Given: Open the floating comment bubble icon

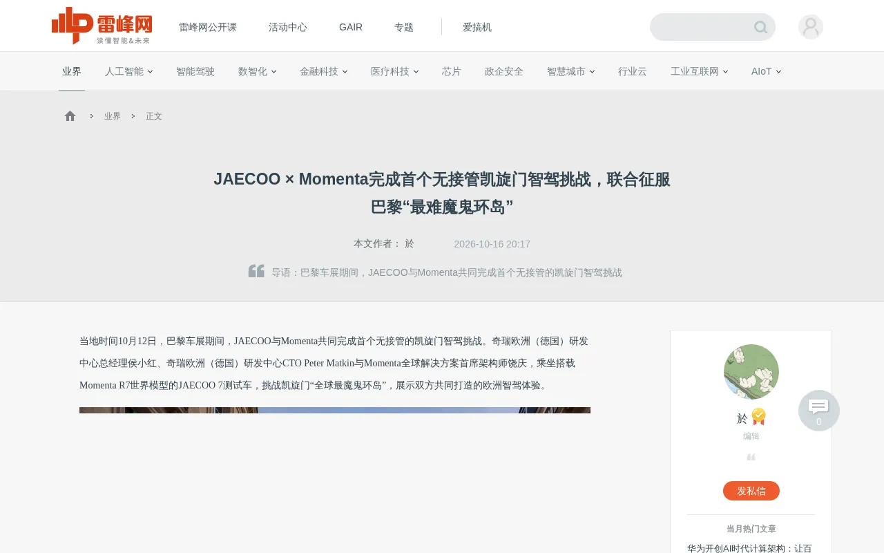Looking at the screenshot, I should [x=819, y=411].
